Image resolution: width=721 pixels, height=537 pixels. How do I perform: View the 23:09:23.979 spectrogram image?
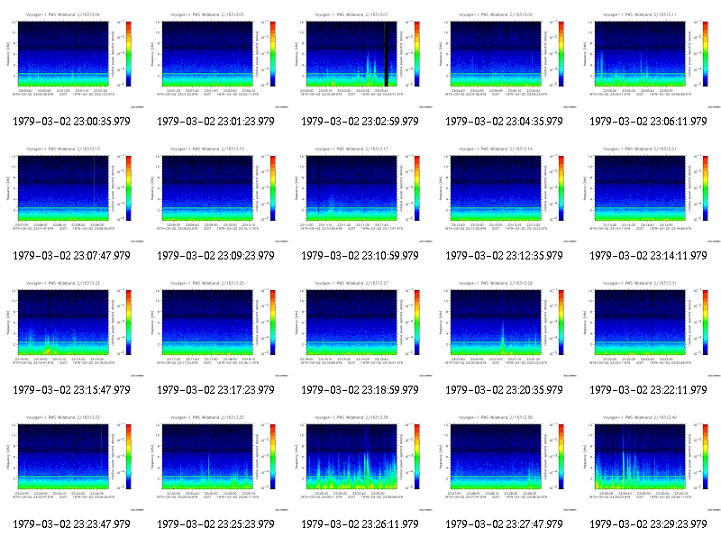coord(216,194)
